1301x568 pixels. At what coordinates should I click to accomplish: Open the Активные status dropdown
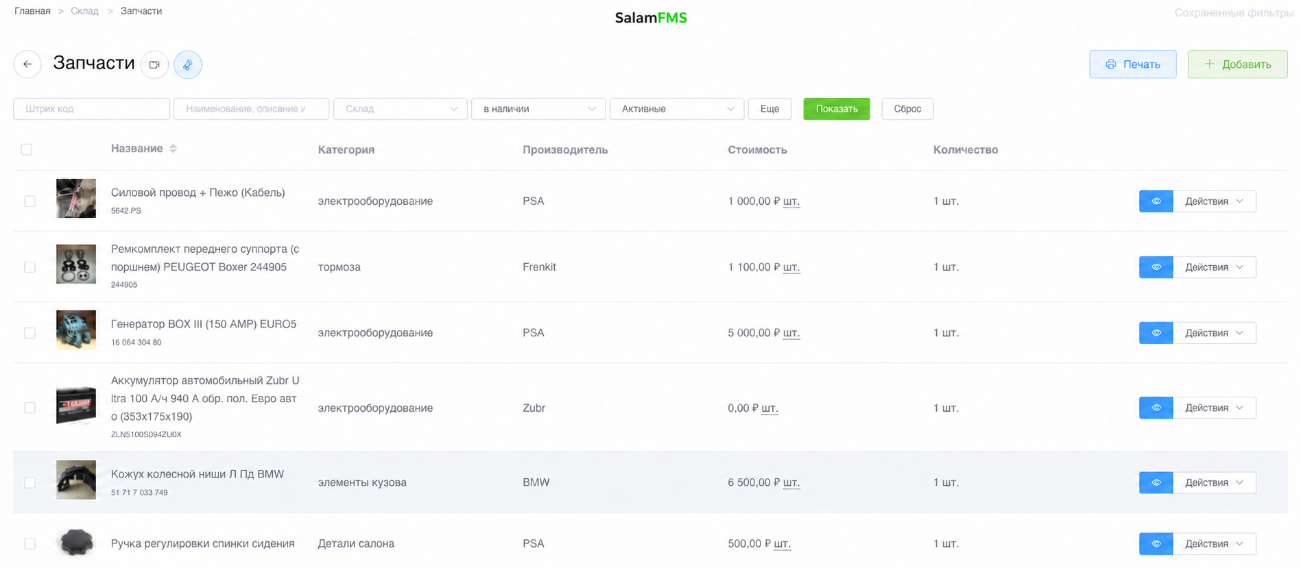(x=677, y=109)
